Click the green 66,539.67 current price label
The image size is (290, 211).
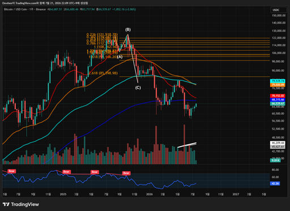278,104
